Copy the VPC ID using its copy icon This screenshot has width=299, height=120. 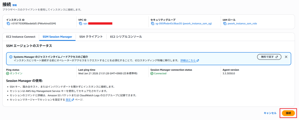pyautogui.click(x=80, y=23)
